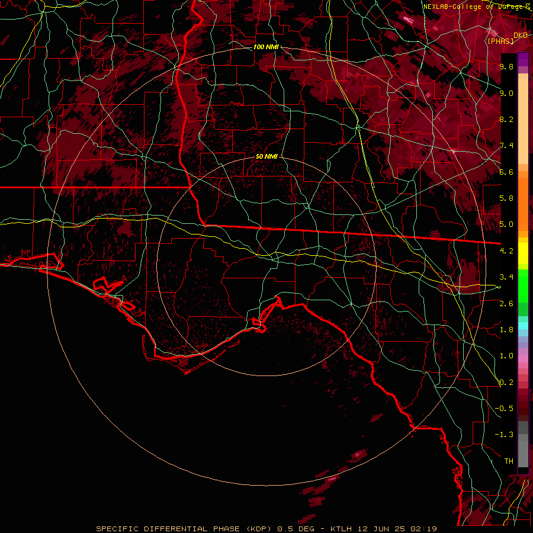Click the 2.6 value on color scale
The image size is (533, 533).
(506, 303)
